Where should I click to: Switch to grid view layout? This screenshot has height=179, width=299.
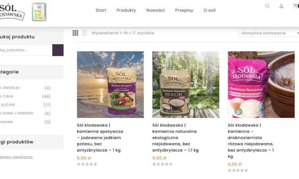click(x=75, y=33)
